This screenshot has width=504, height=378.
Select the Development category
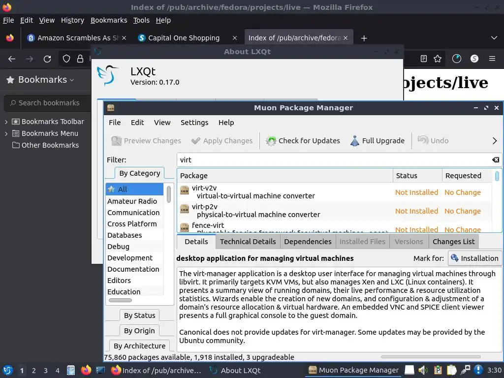point(134,258)
